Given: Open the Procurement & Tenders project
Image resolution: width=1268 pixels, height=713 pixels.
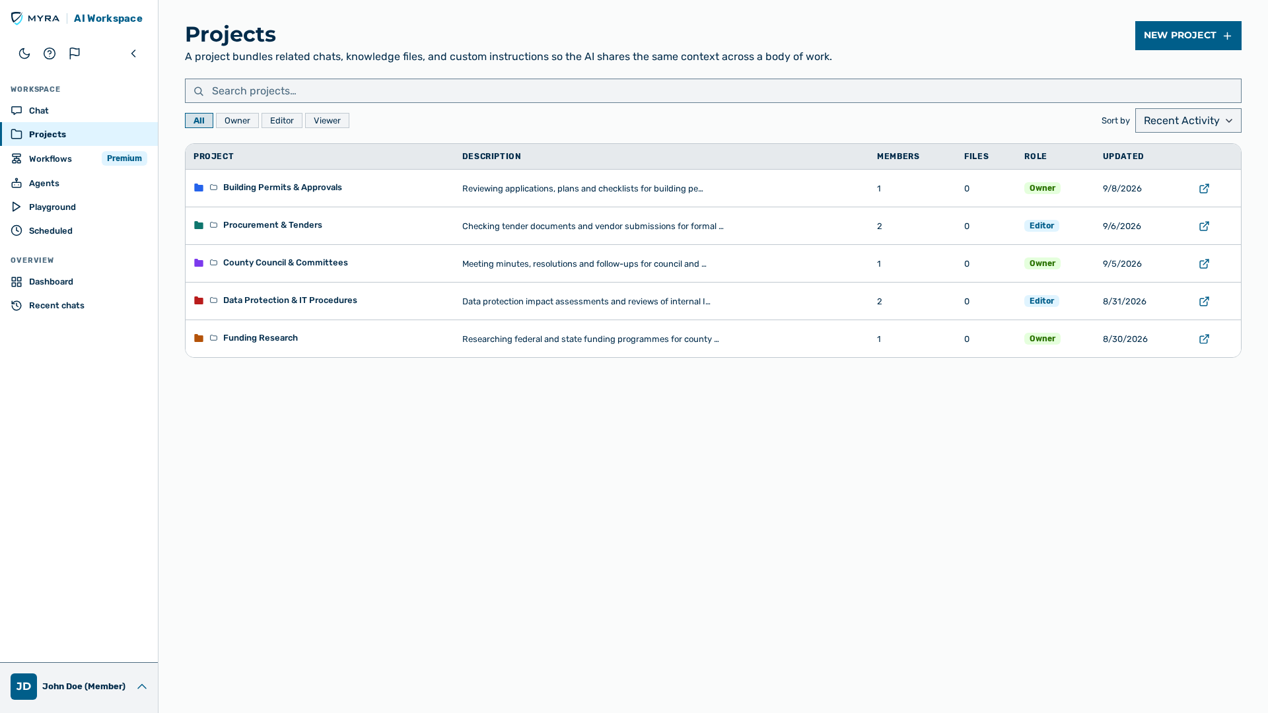Looking at the screenshot, I should click(273, 225).
